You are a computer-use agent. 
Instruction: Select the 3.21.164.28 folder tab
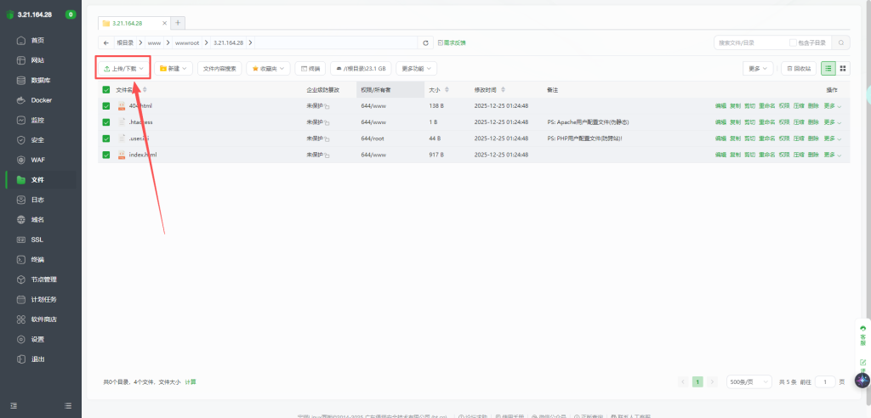tap(134, 23)
